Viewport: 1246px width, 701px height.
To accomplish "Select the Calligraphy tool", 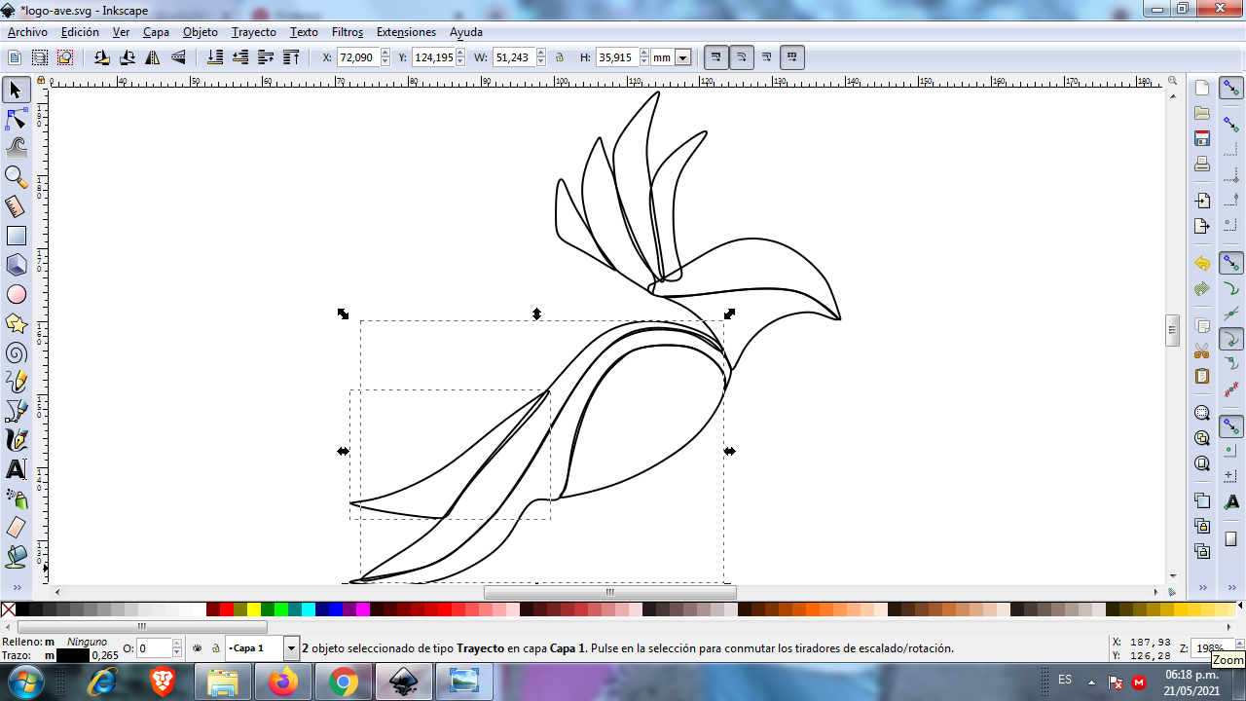I will point(16,440).
